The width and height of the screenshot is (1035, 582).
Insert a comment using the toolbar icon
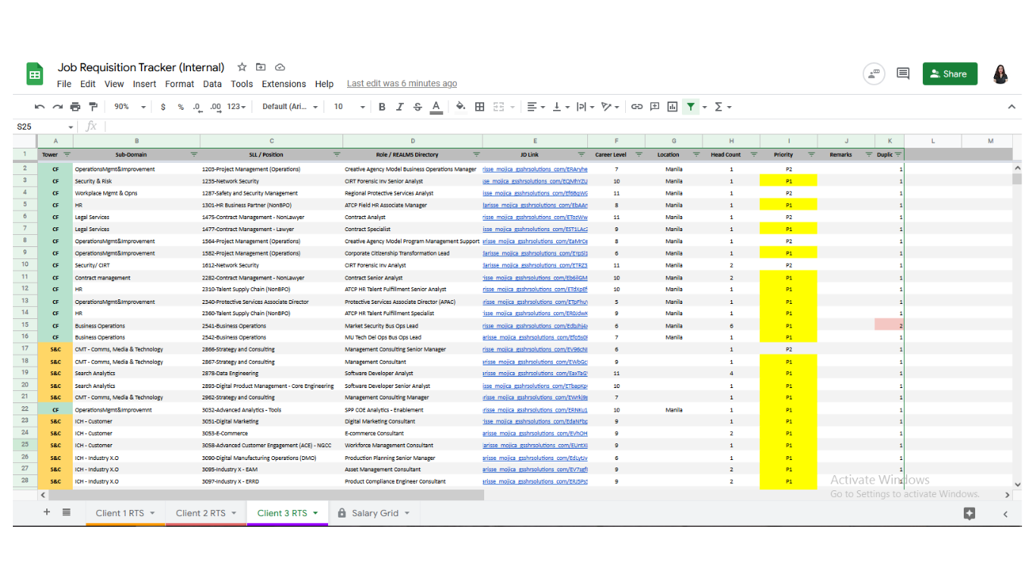point(655,107)
